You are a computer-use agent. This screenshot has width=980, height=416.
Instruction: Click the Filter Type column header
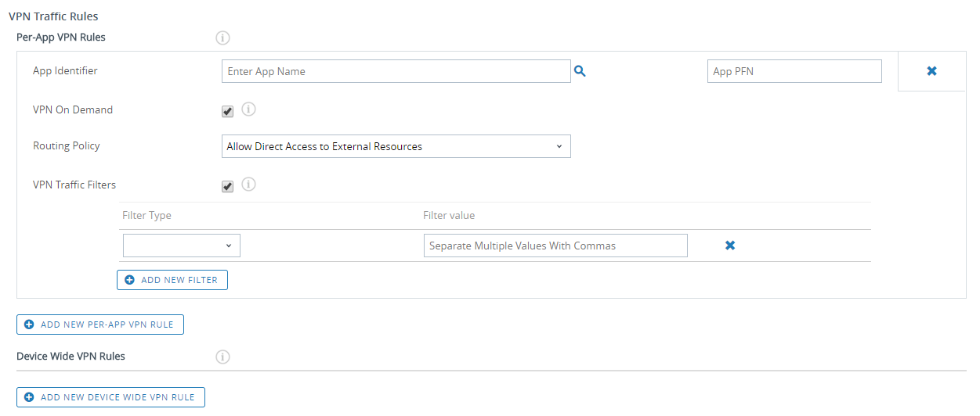pyautogui.click(x=146, y=215)
